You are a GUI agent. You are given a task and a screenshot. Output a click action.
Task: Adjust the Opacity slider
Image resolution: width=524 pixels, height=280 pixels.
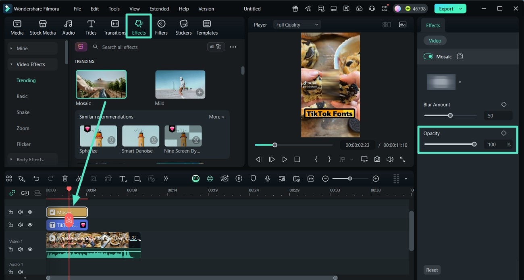[x=450, y=144]
